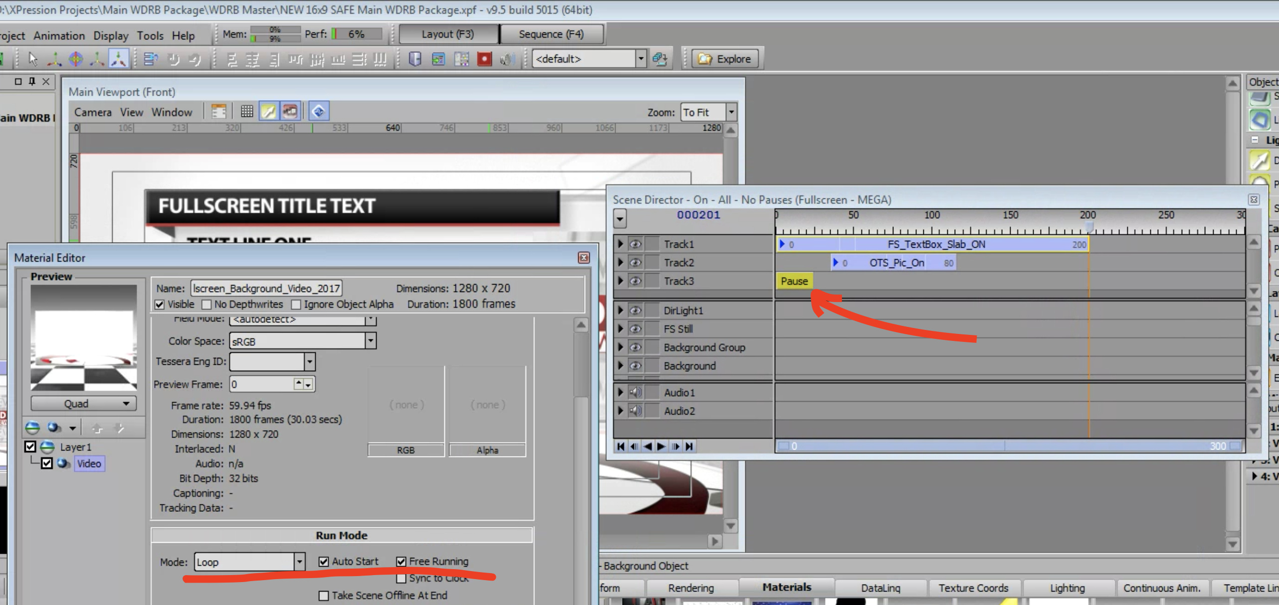Viewport: 1279px width, 605px height.
Task: Click the Audio1 speaker mute icon
Action: (x=635, y=392)
